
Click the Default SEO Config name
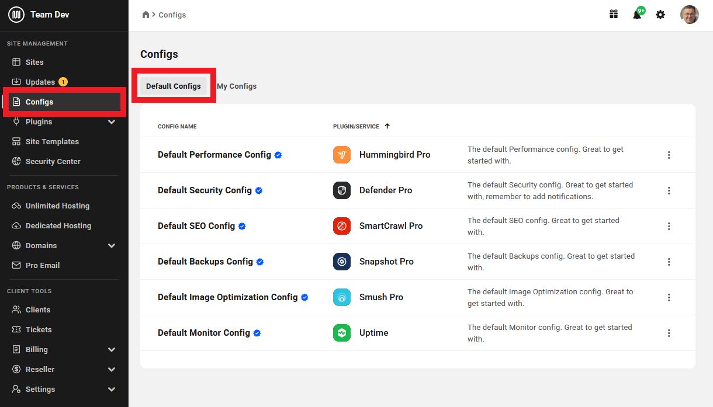pos(196,226)
